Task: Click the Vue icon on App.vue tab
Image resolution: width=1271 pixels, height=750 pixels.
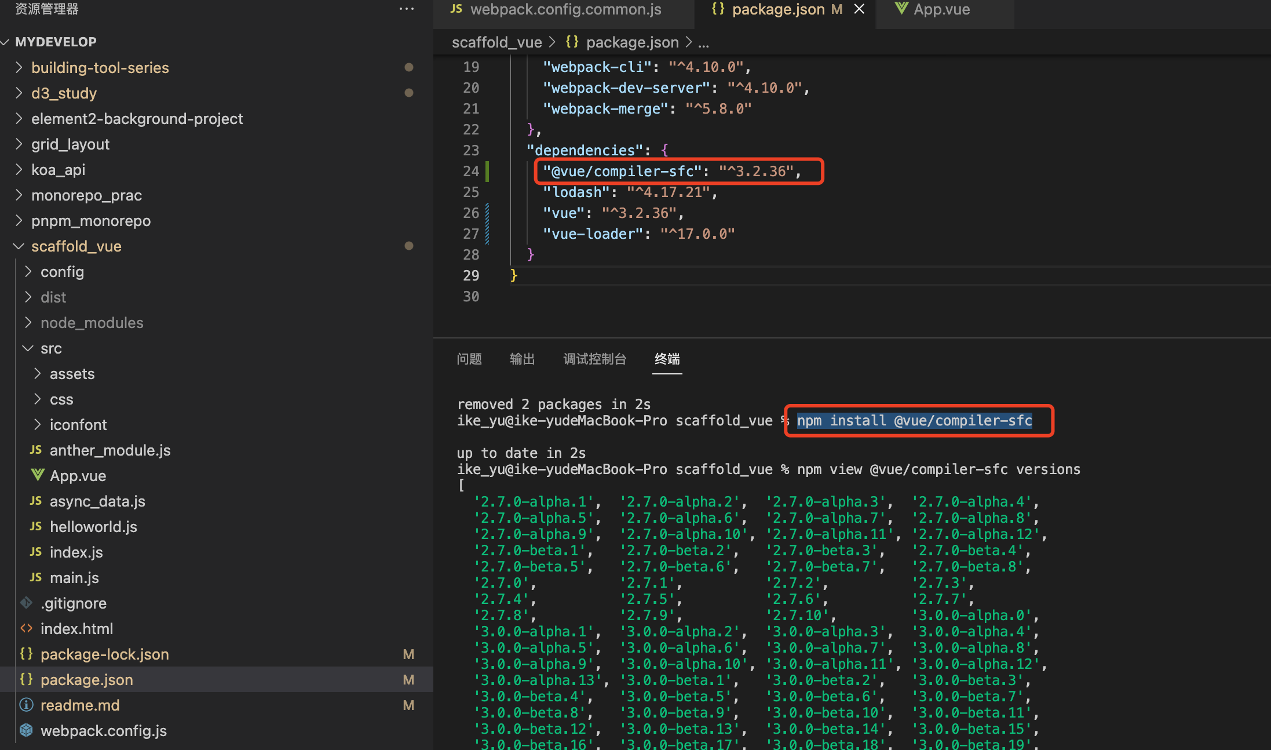Action: click(901, 9)
